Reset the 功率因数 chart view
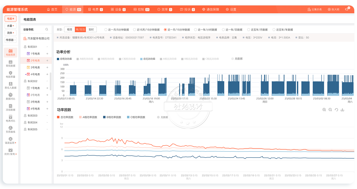 coord(336,110)
